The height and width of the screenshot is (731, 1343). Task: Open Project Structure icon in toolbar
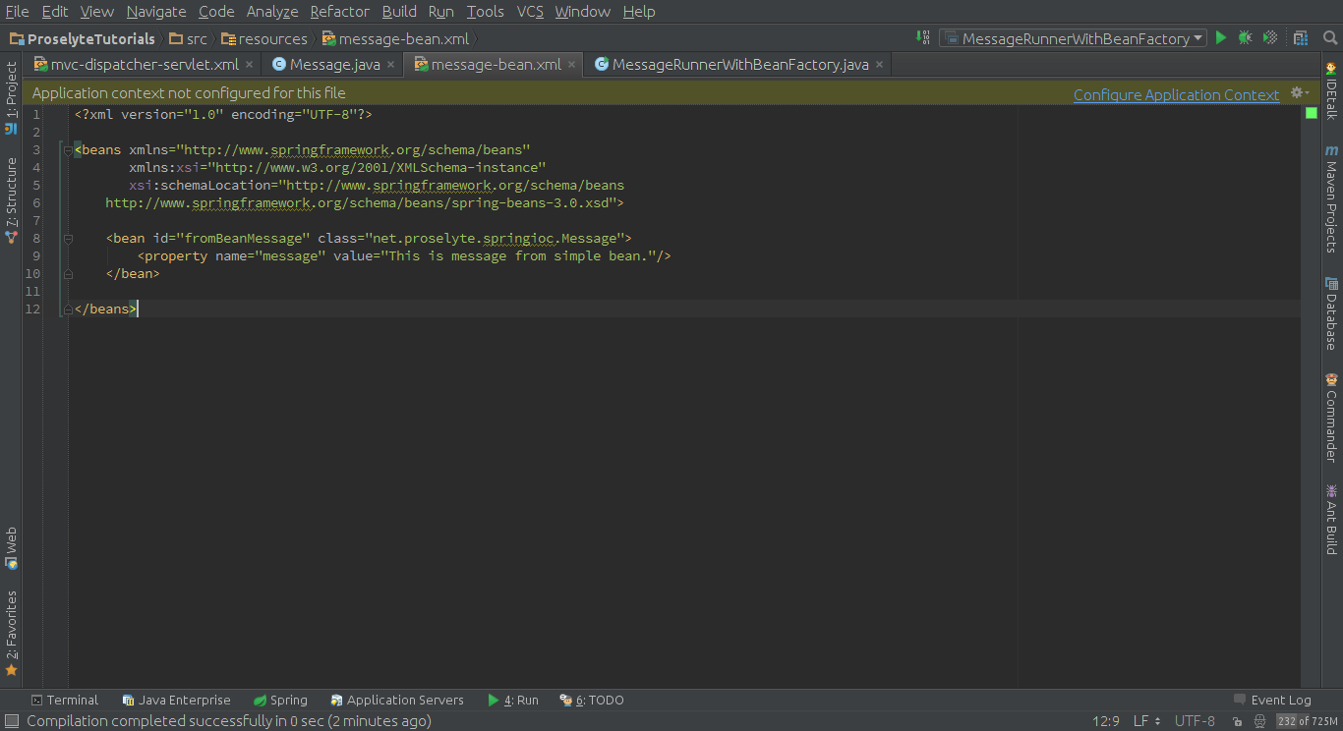coord(1301,38)
